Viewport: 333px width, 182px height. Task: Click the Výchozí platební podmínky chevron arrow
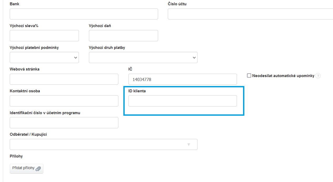[x=75, y=58]
